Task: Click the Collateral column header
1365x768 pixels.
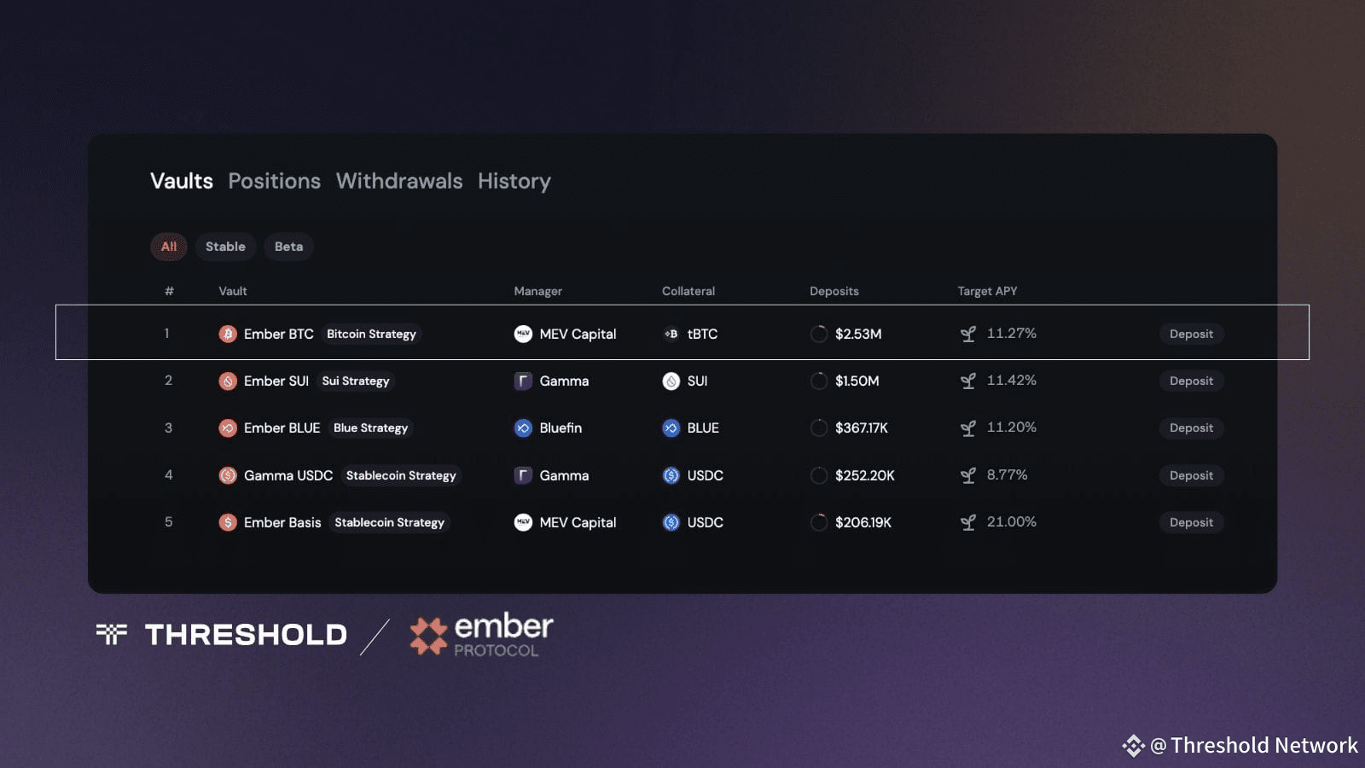Action: pos(688,291)
